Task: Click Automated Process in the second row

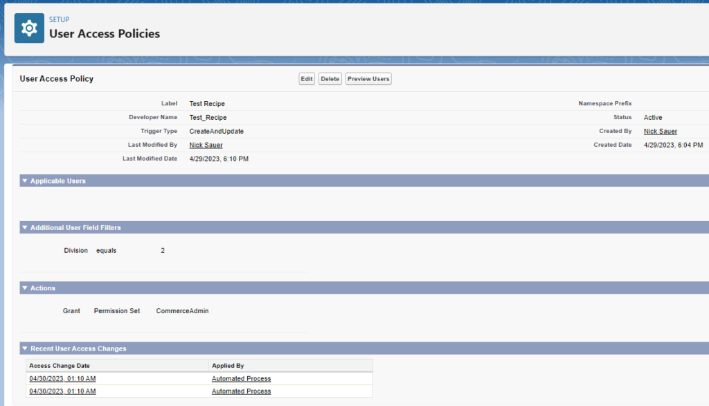Action: pos(241,391)
